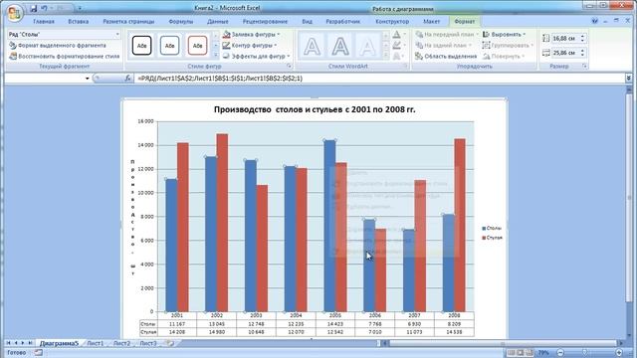Edit the shape width field 25,86 см

pos(564,53)
